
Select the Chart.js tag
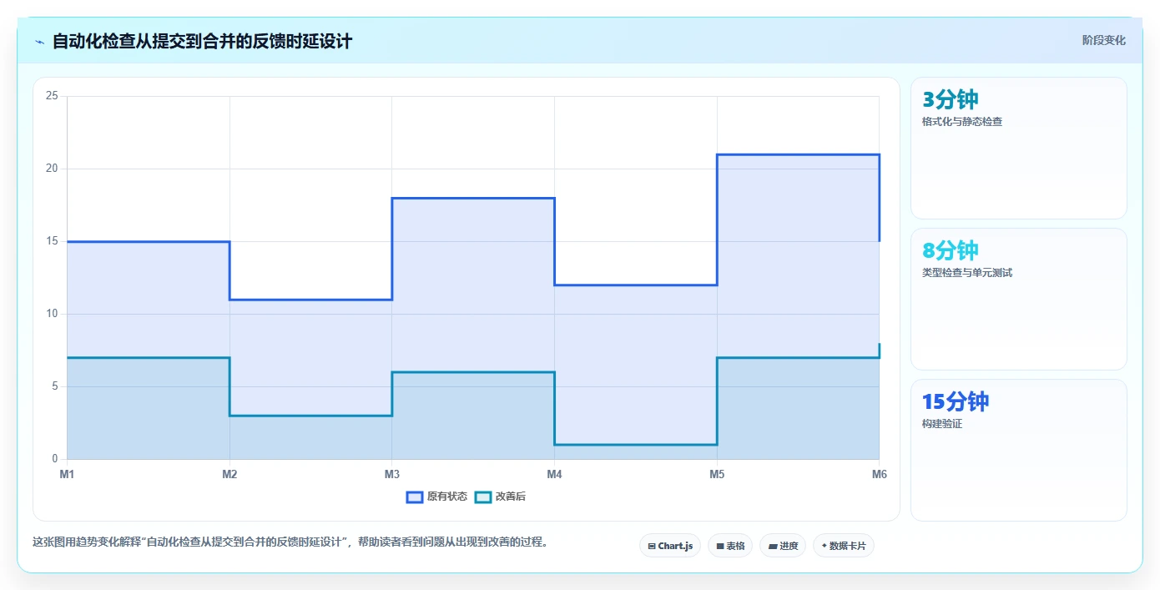[670, 546]
